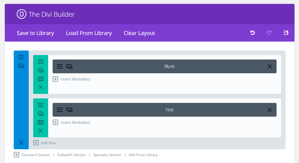Screen dimensions: 299x163
Task: Insert module below the Text module
Action: click(71, 122)
